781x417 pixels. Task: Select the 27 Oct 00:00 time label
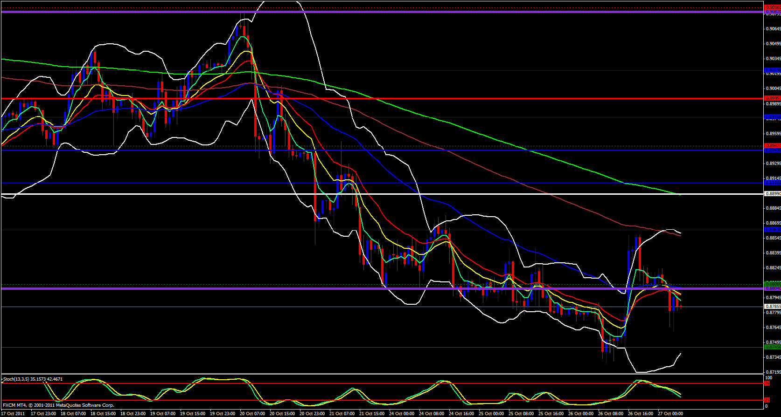point(670,414)
